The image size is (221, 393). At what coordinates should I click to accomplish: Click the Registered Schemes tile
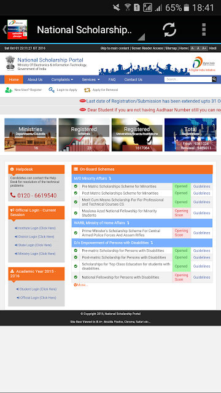84,135
